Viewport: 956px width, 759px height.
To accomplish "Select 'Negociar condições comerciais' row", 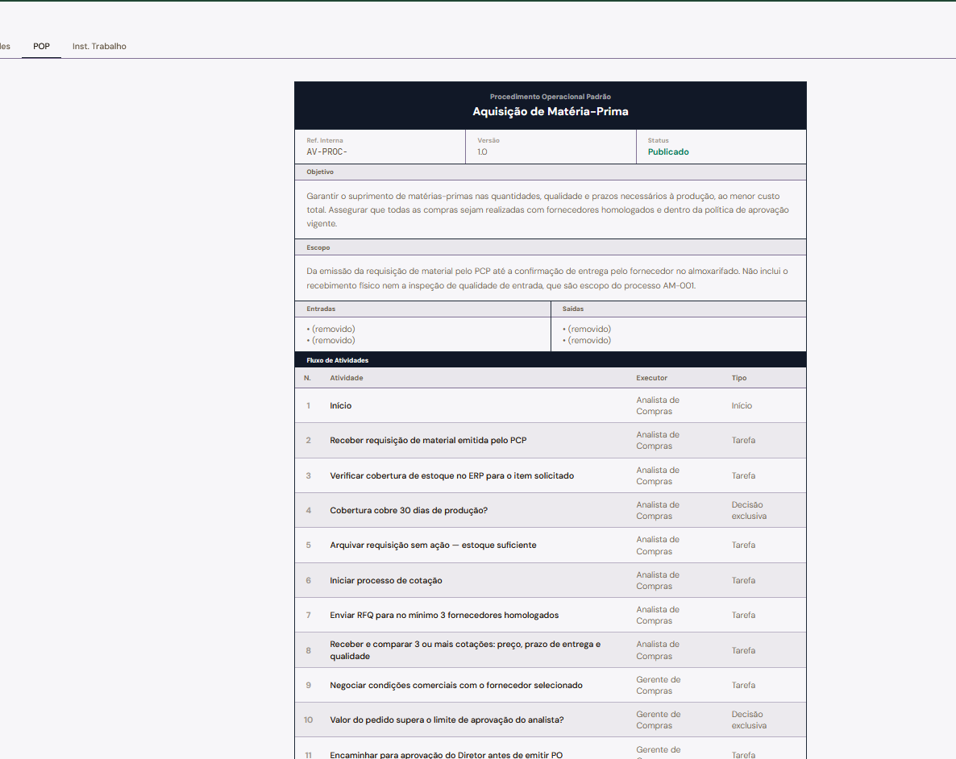I will click(x=550, y=685).
